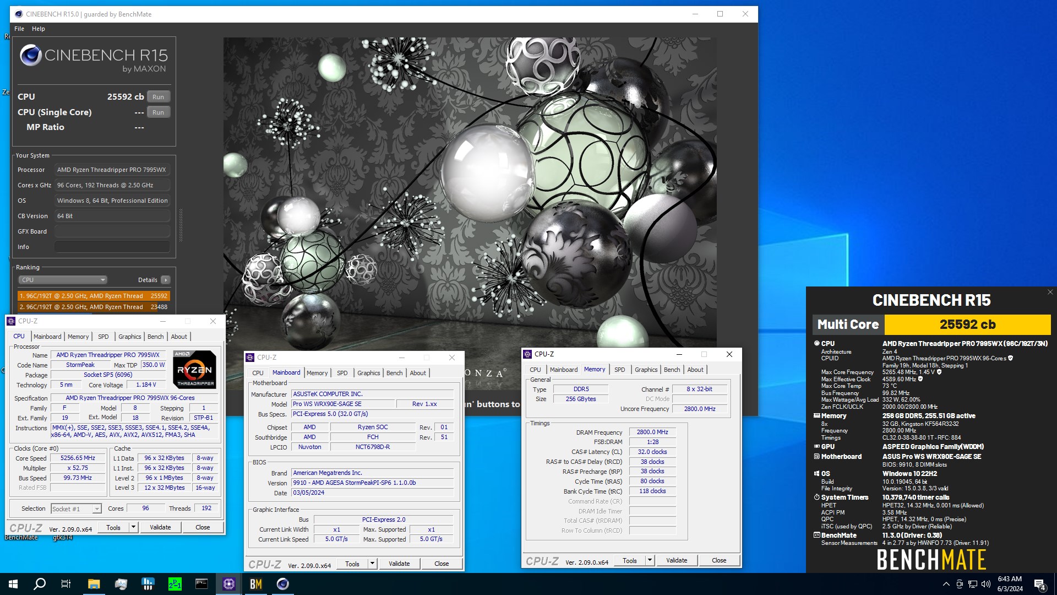Click the Motherboard icon in BenchMate panel
Viewport: 1057px width, 595px height.
[x=816, y=457]
